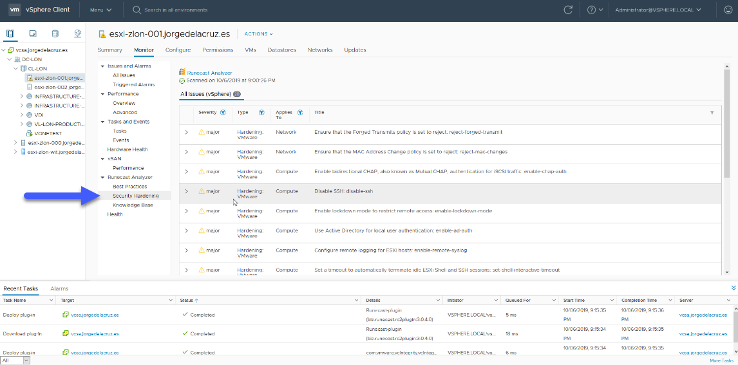The image size is (738, 365).
Task: Click vCenter icon for first Deploy plug-in task
Action: (x=66, y=315)
